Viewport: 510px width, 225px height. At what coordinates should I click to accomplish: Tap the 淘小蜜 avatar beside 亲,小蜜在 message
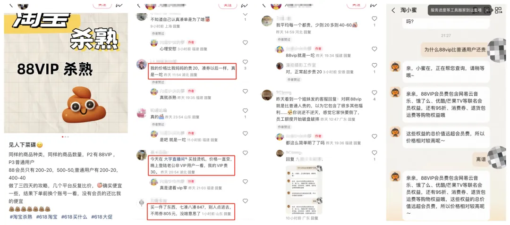(x=395, y=66)
